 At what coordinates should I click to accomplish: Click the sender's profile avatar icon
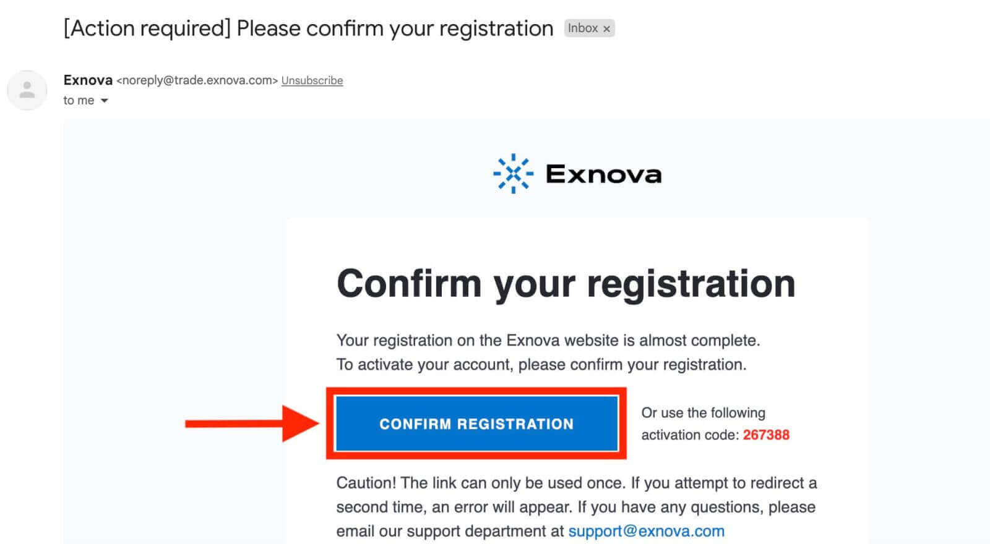click(x=27, y=90)
